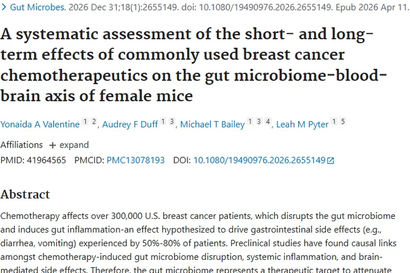Click affiliation superscript 3 after Duff
The image size is (410, 273).
point(172,122)
